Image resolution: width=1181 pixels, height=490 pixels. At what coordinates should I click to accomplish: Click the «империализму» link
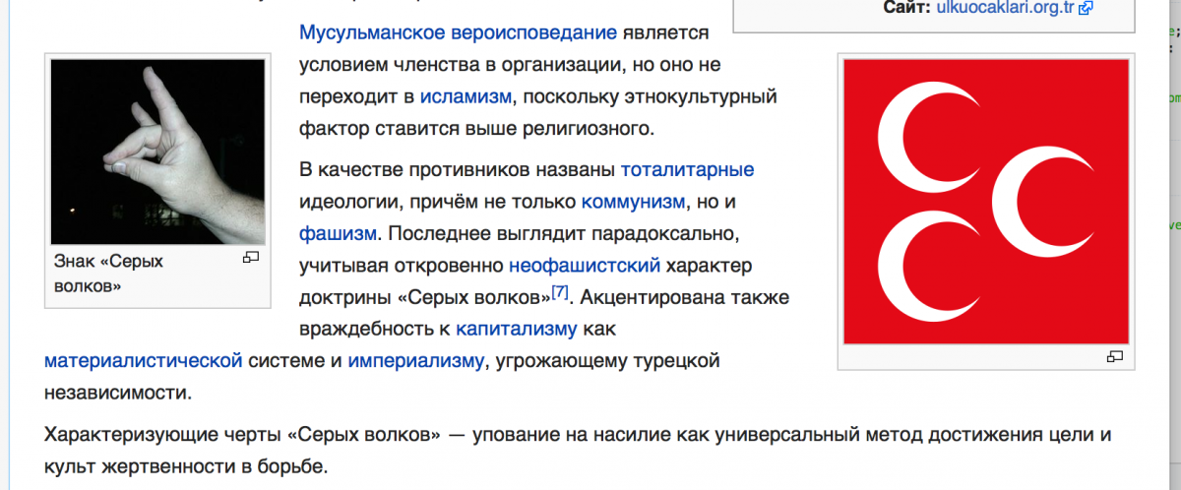[x=415, y=360]
